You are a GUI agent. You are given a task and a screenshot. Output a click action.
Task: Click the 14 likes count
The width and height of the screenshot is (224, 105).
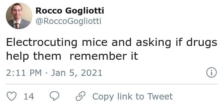coord(29,96)
